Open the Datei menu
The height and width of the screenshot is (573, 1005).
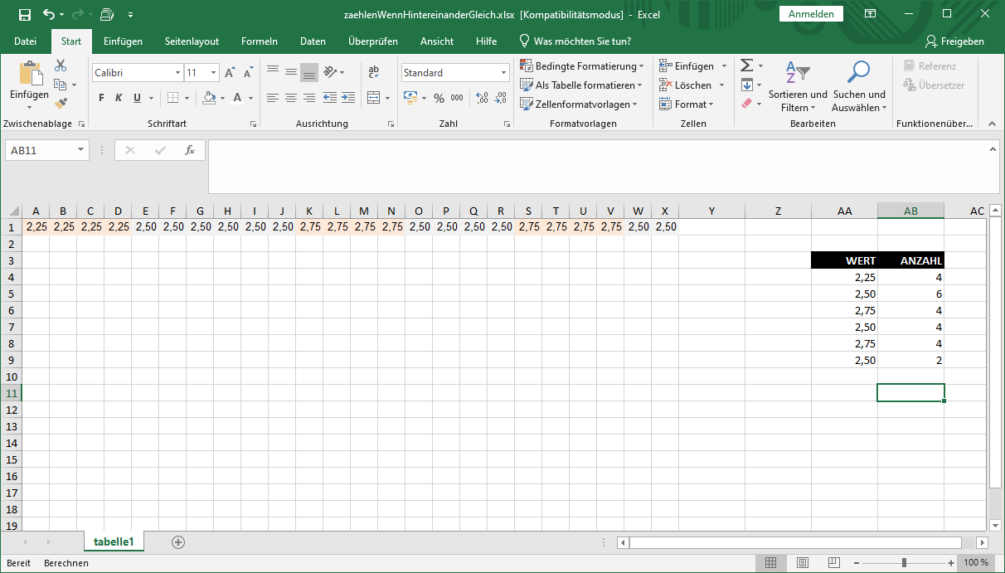point(25,41)
